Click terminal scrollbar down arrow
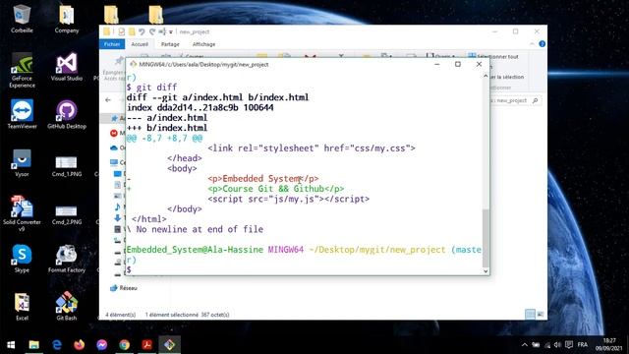This screenshot has height=354, width=629. pyautogui.click(x=486, y=271)
